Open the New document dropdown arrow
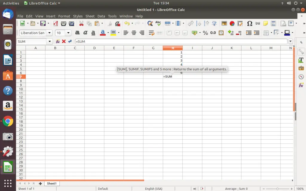The image size is (306, 191). pos(28,24)
